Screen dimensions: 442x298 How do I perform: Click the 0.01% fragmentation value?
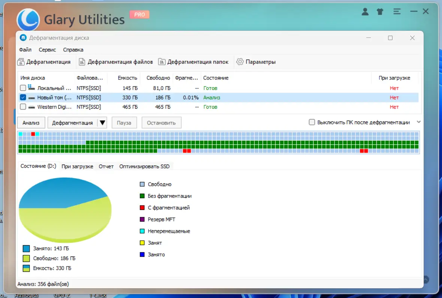click(191, 97)
